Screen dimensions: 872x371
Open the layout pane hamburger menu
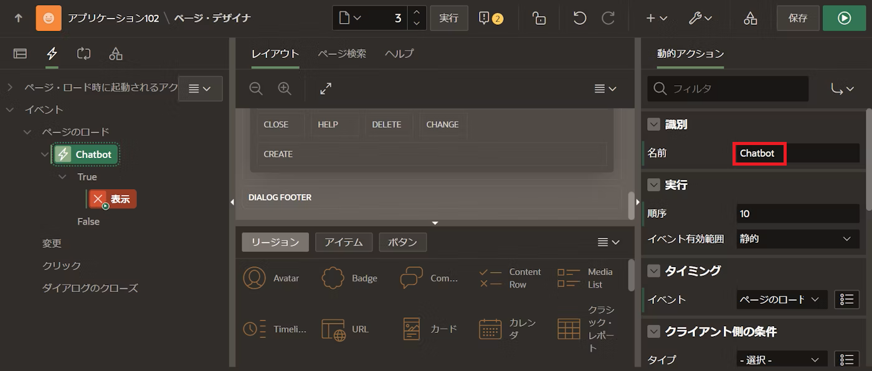tap(605, 88)
